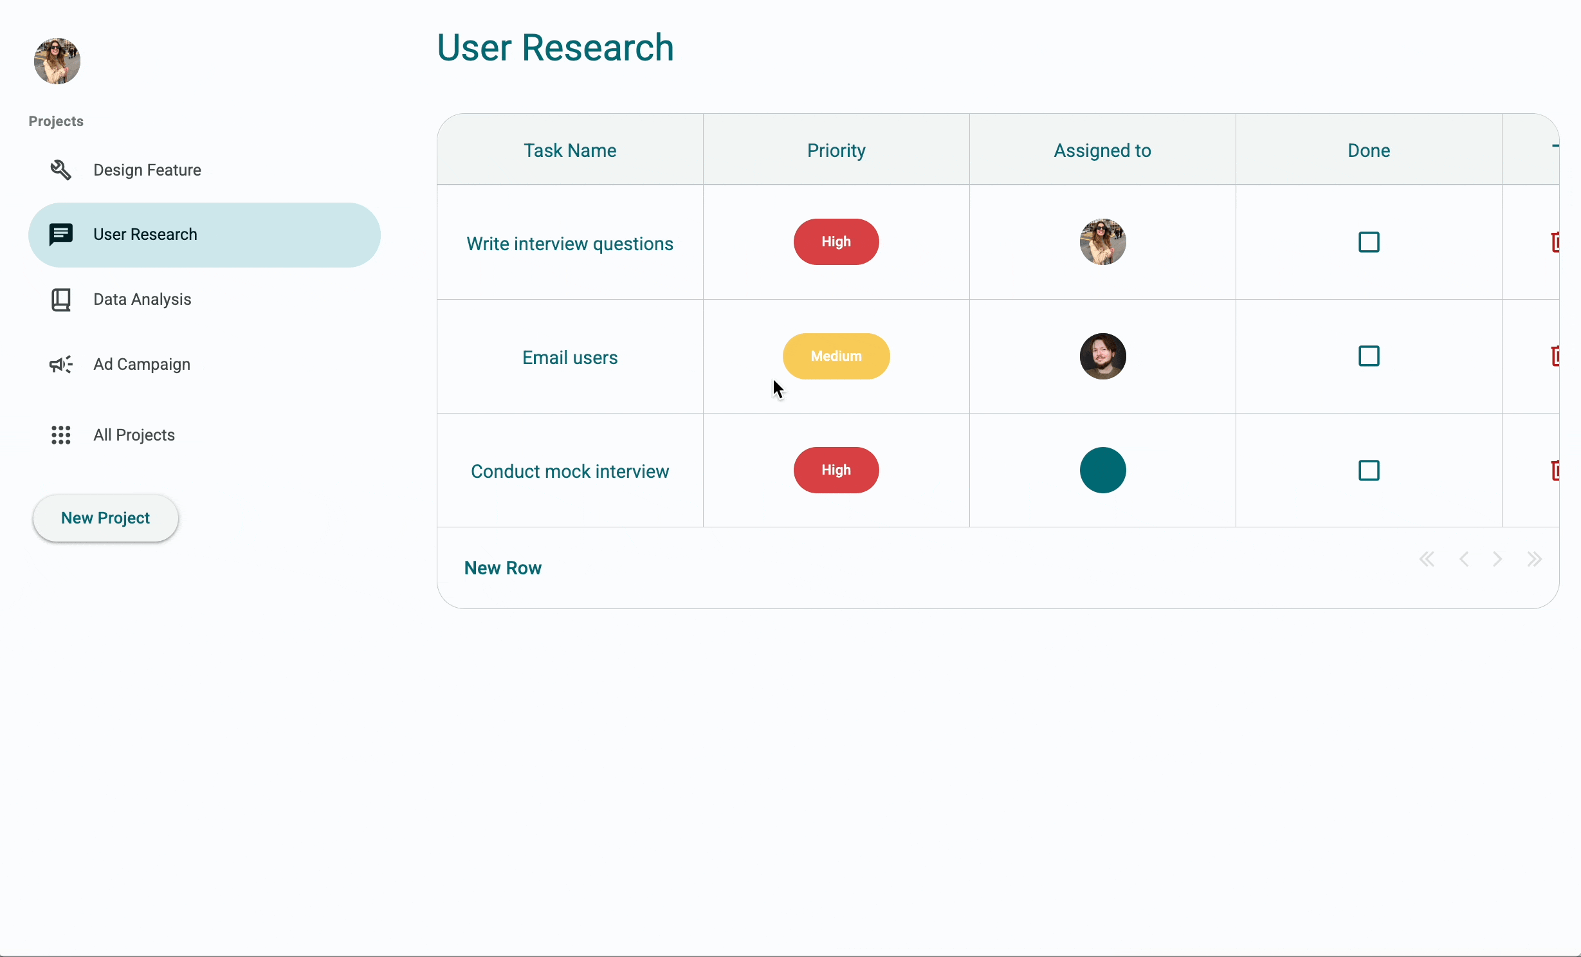1581x957 pixels.
Task: Mark Write interview questions as done
Action: click(x=1369, y=242)
